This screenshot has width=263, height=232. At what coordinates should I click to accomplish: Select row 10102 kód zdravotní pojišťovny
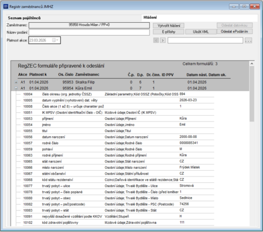pos(119,223)
